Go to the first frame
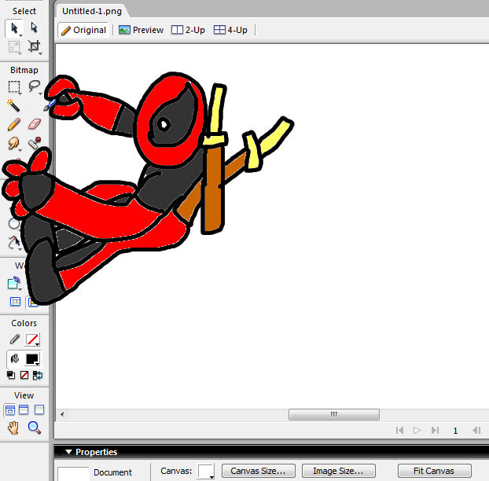Image resolution: width=489 pixels, height=481 pixels. pos(399,431)
